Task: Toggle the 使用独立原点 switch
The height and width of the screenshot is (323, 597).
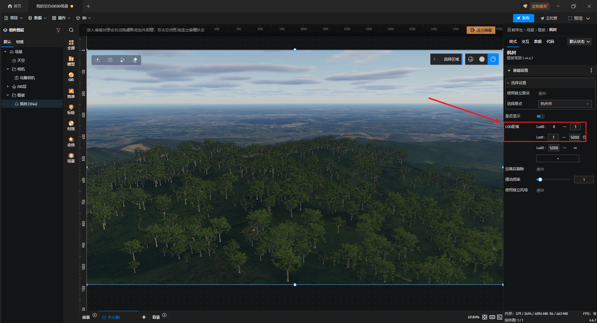Action: tap(542, 93)
